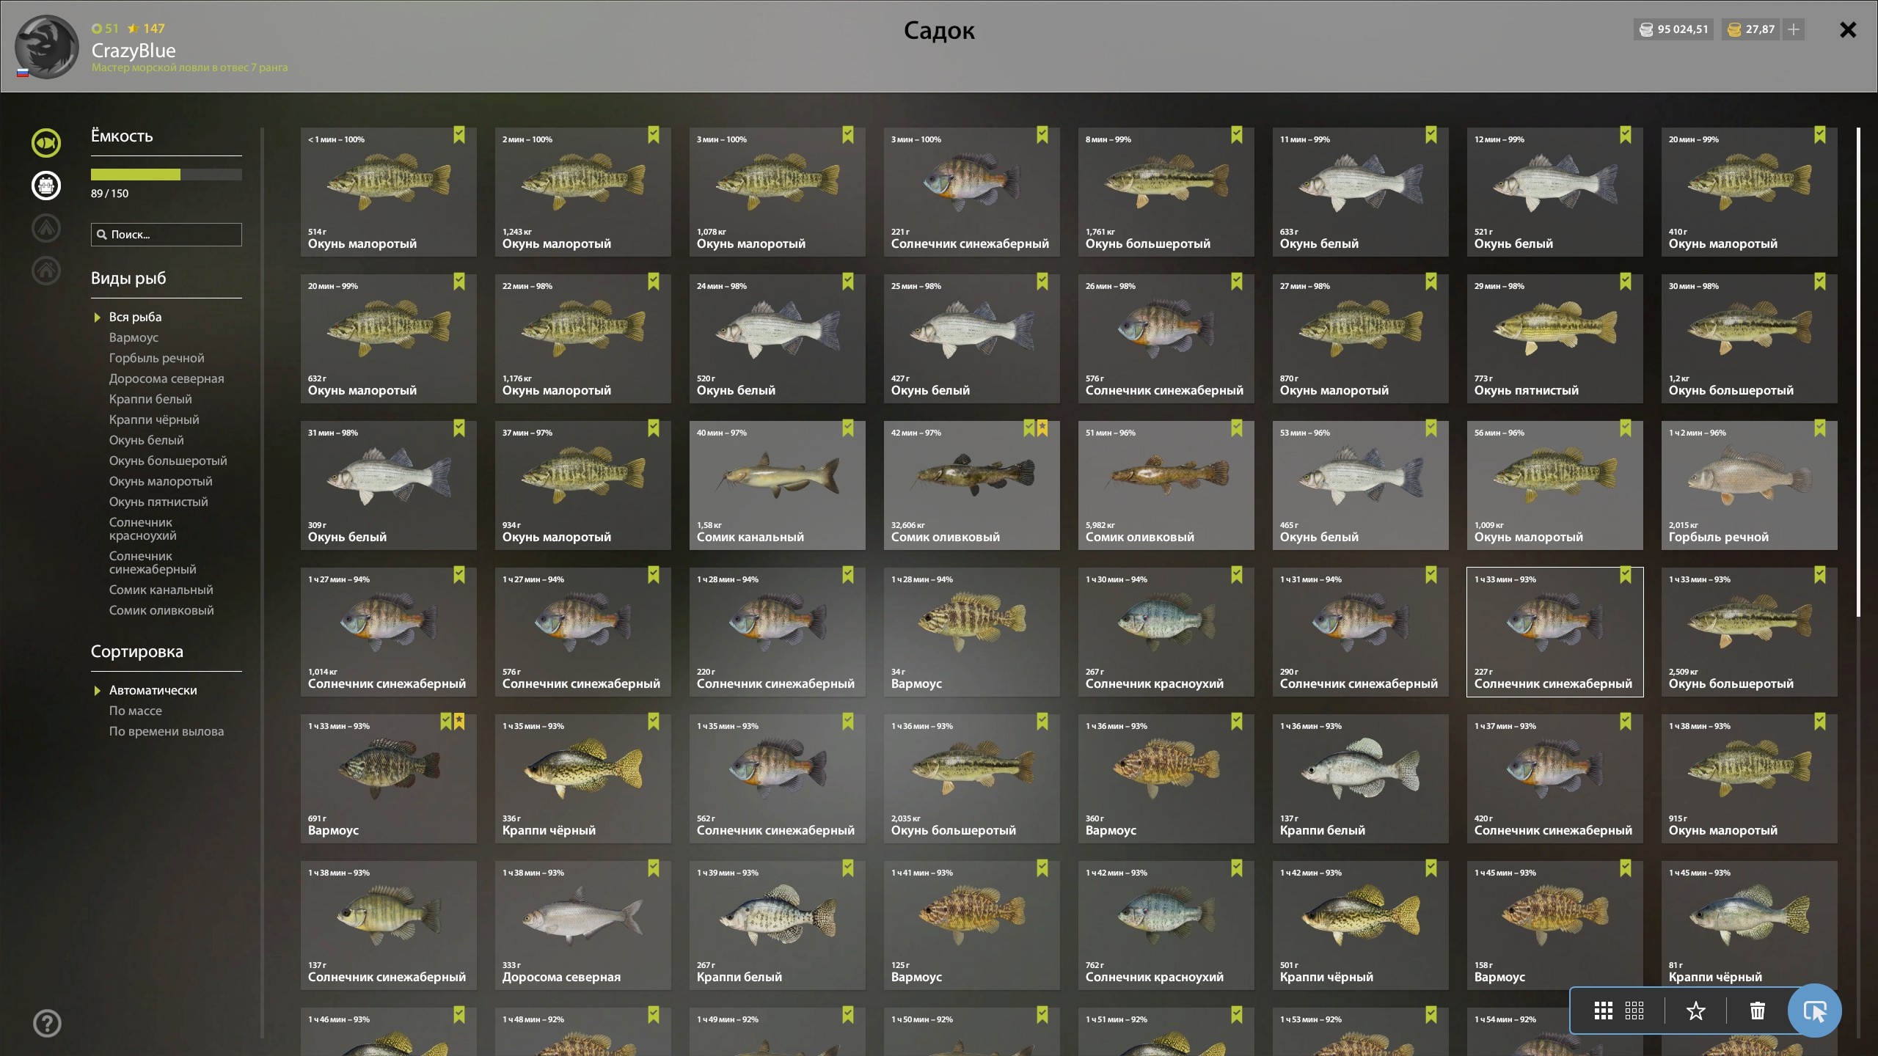Toggle star marker on 32,606 кг Сомик оливковый
This screenshot has width=1878, height=1056.
tap(1042, 428)
